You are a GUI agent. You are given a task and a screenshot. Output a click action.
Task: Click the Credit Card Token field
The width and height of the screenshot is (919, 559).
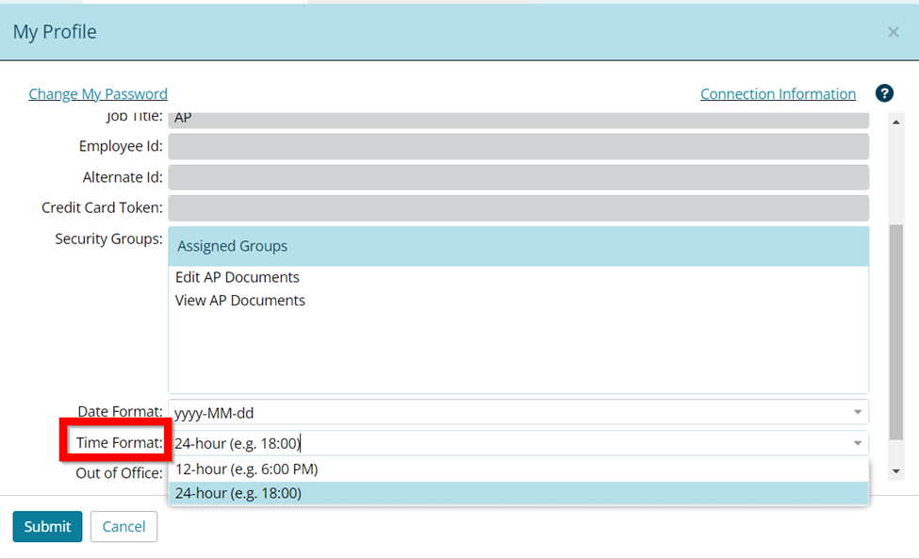pos(517,207)
